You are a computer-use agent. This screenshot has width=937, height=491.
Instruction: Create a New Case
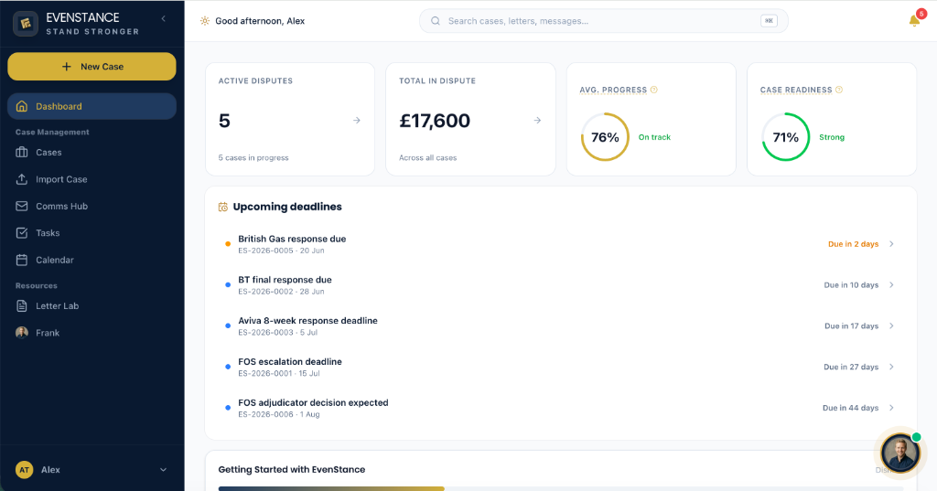[x=92, y=67]
